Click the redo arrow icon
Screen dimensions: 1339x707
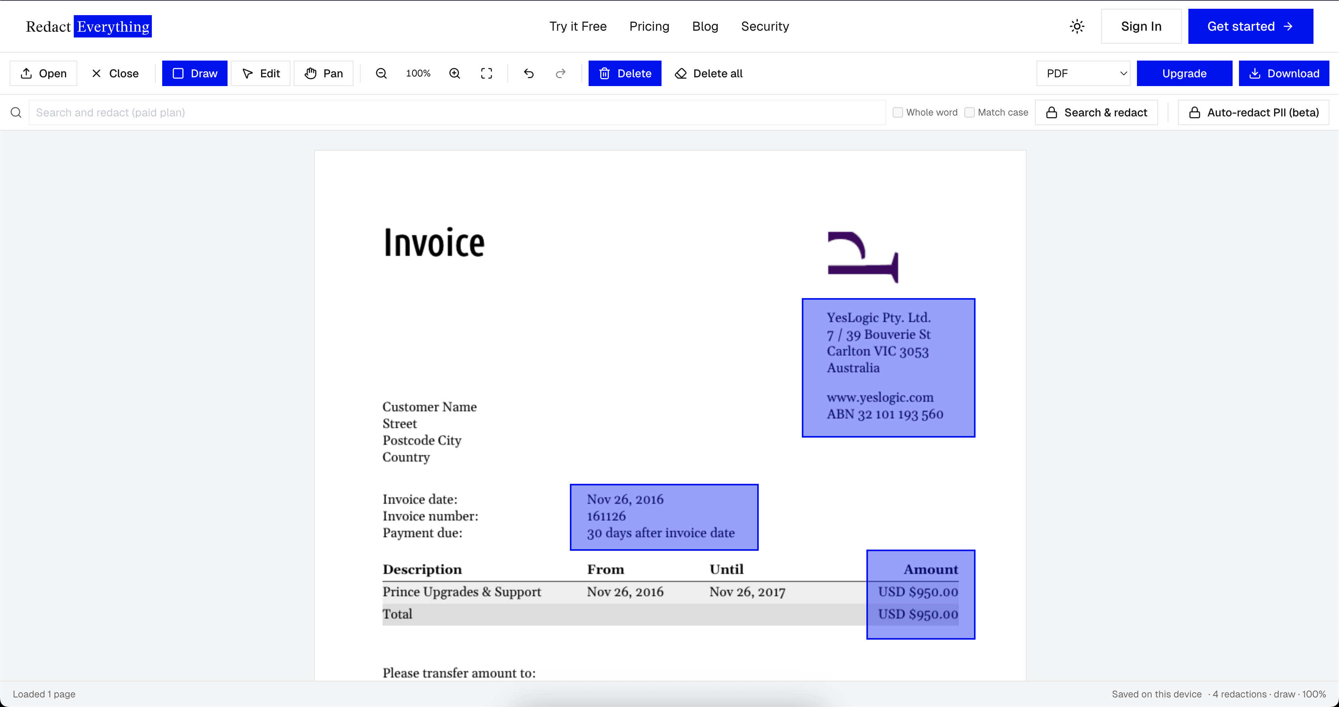[x=560, y=73]
